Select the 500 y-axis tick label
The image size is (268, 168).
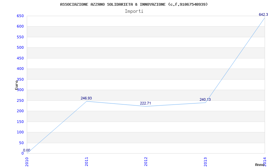pyautogui.click(x=20, y=48)
